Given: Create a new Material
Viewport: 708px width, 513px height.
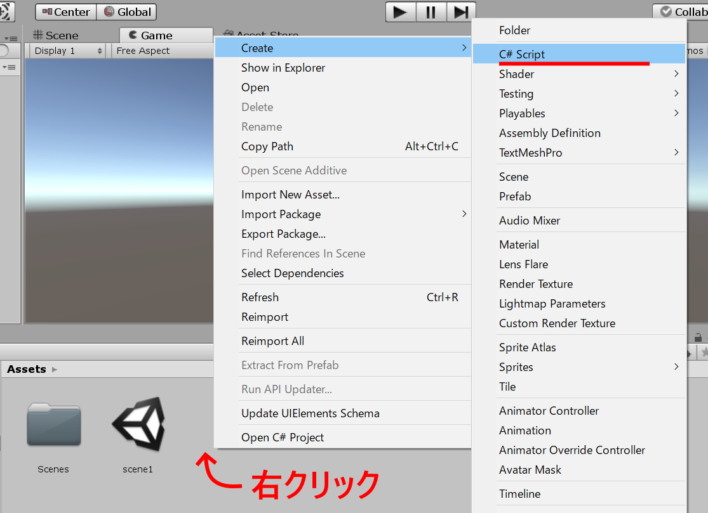Looking at the screenshot, I should click(579, 245).
